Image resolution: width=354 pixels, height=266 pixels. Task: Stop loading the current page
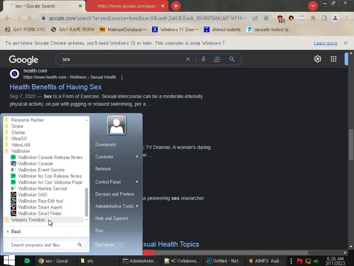coord(30,18)
